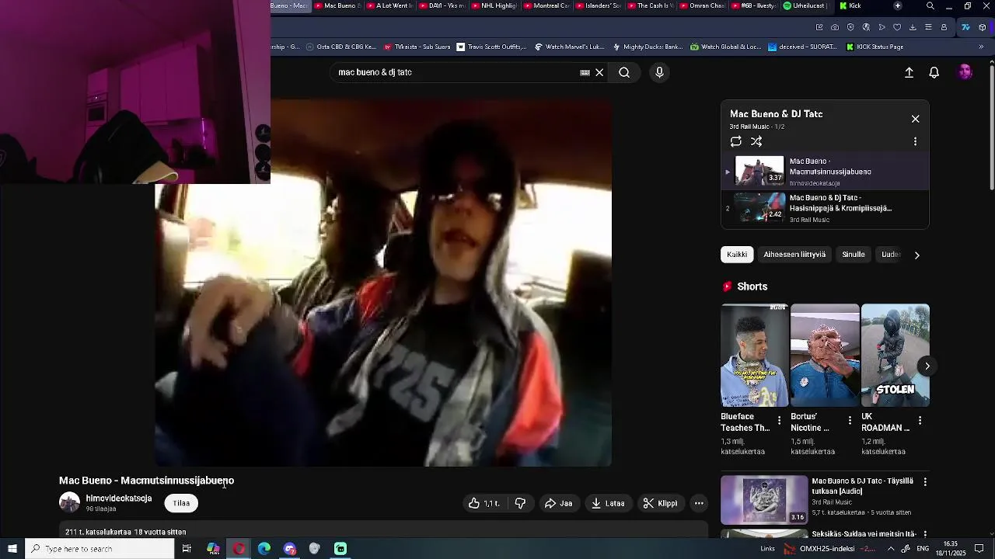Show next Shorts with arrow
Image resolution: width=995 pixels, height=559 pixels.
point(927,366)
